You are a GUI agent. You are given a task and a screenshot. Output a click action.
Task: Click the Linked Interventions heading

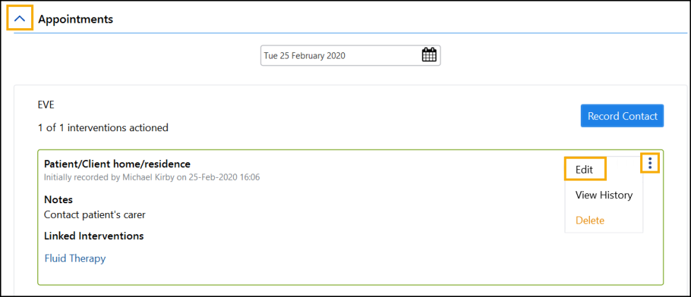94,236
